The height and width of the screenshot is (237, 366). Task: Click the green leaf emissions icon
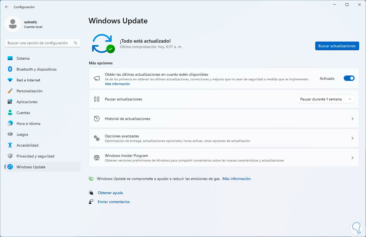(91, 179)
